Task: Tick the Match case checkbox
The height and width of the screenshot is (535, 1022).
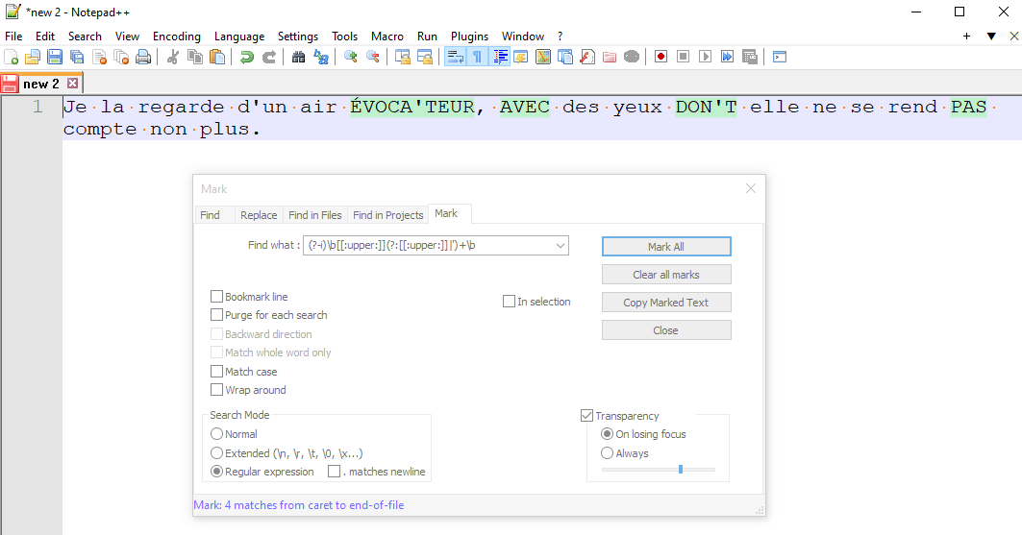Action: [217, 372]
